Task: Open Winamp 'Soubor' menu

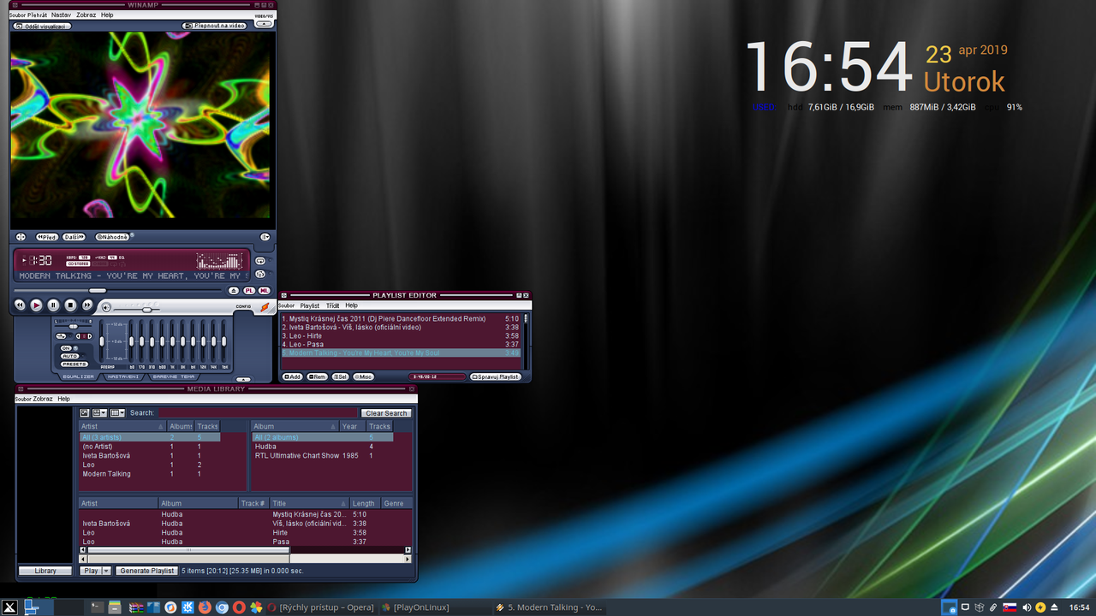Action: click(17, 15)
